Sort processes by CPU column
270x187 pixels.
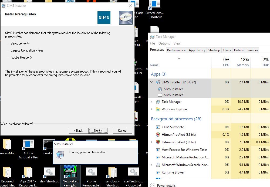pyautogui.click(x=221, y=62)
